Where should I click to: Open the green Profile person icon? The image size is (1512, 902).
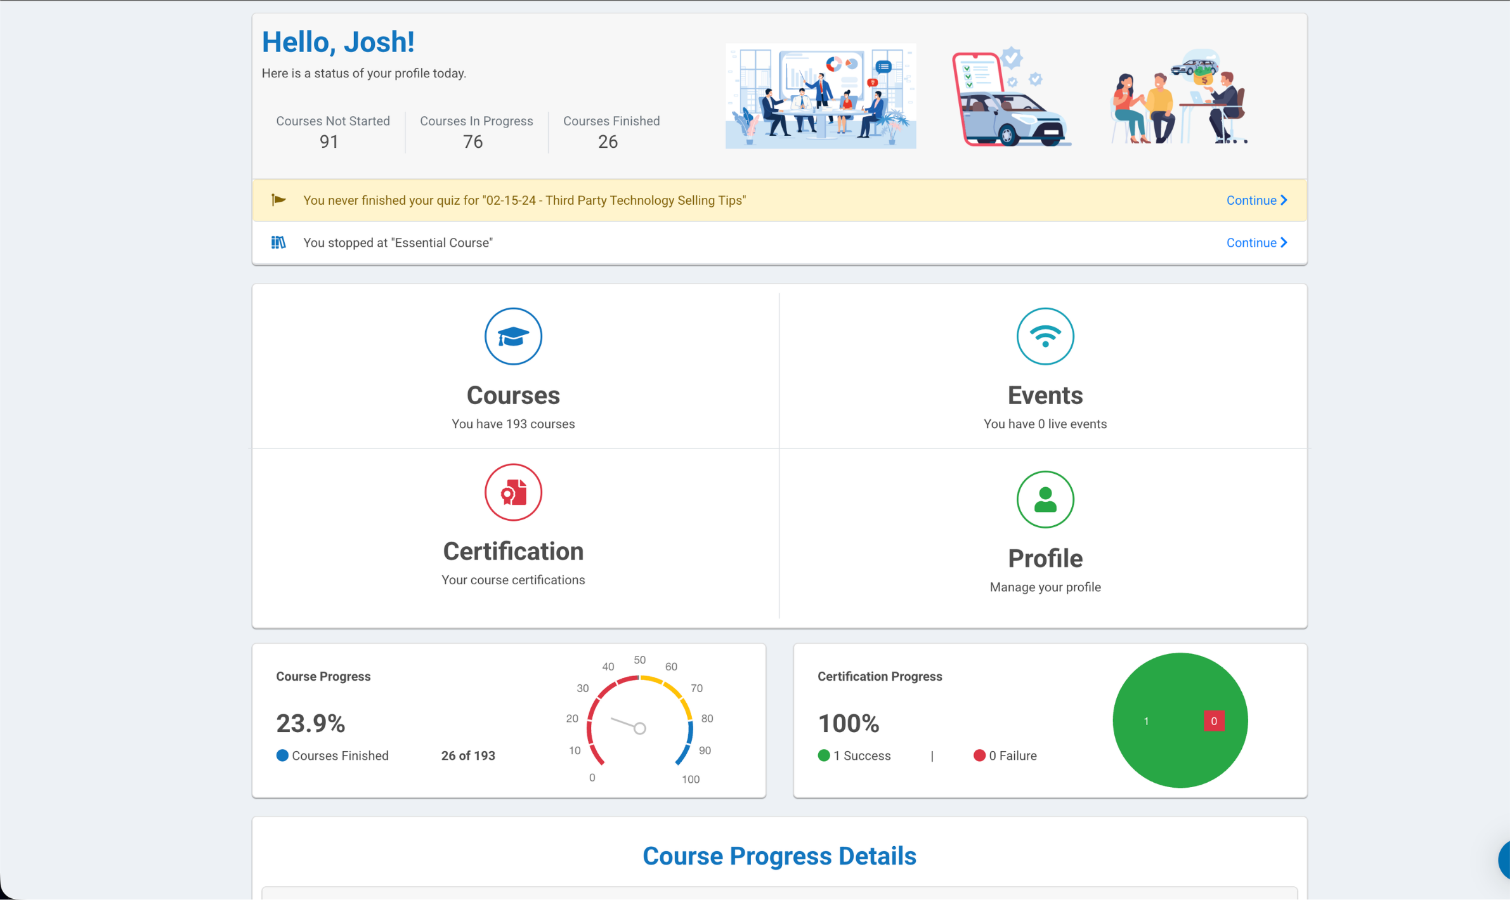(1046, 500)
